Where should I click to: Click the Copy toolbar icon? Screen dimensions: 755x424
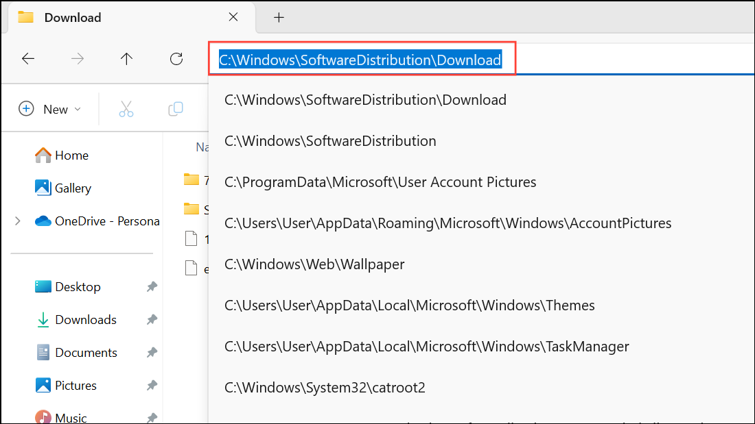click(x=176, y=108)
